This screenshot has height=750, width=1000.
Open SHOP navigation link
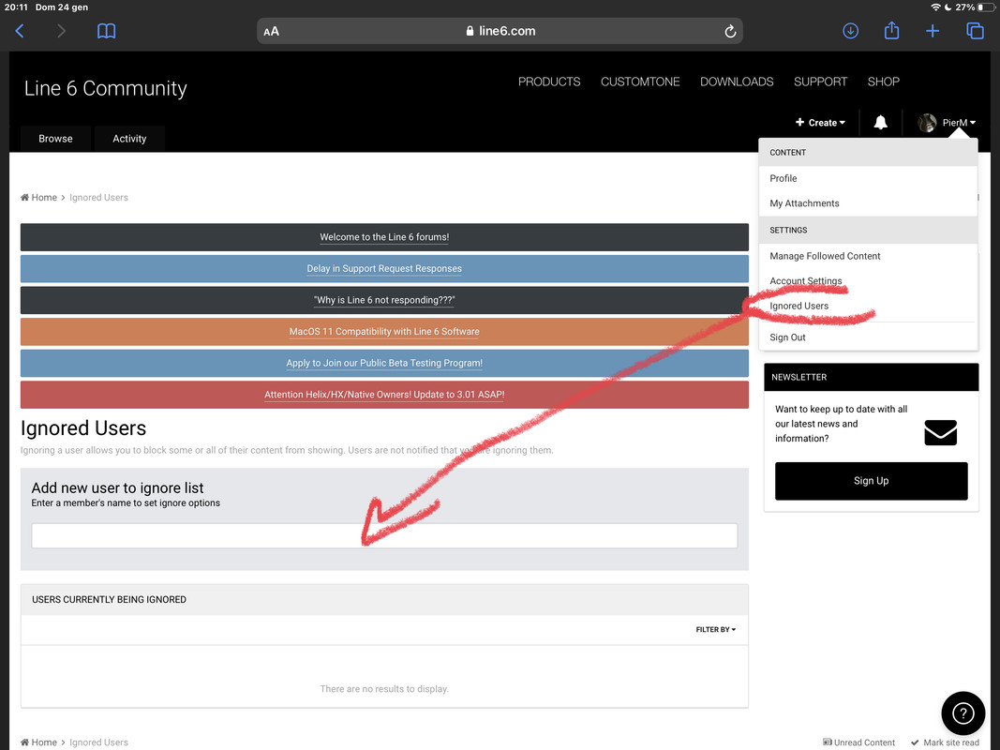pyautogui.click(x=883, y=82)
